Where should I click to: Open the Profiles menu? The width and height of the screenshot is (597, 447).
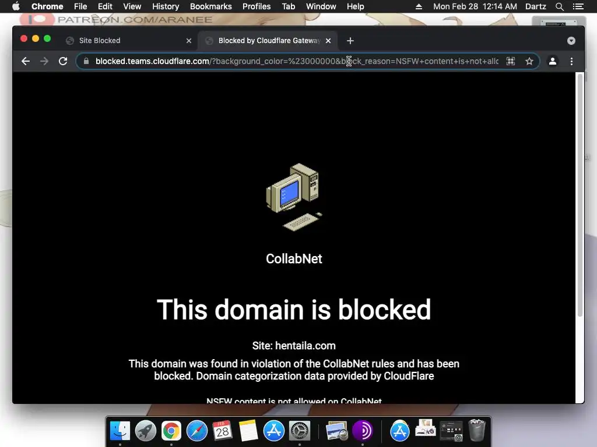257,6
